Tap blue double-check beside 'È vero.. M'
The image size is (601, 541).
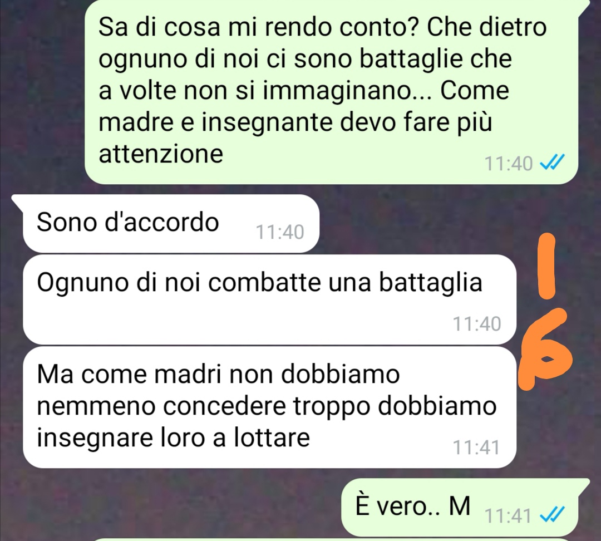[552, 514]
